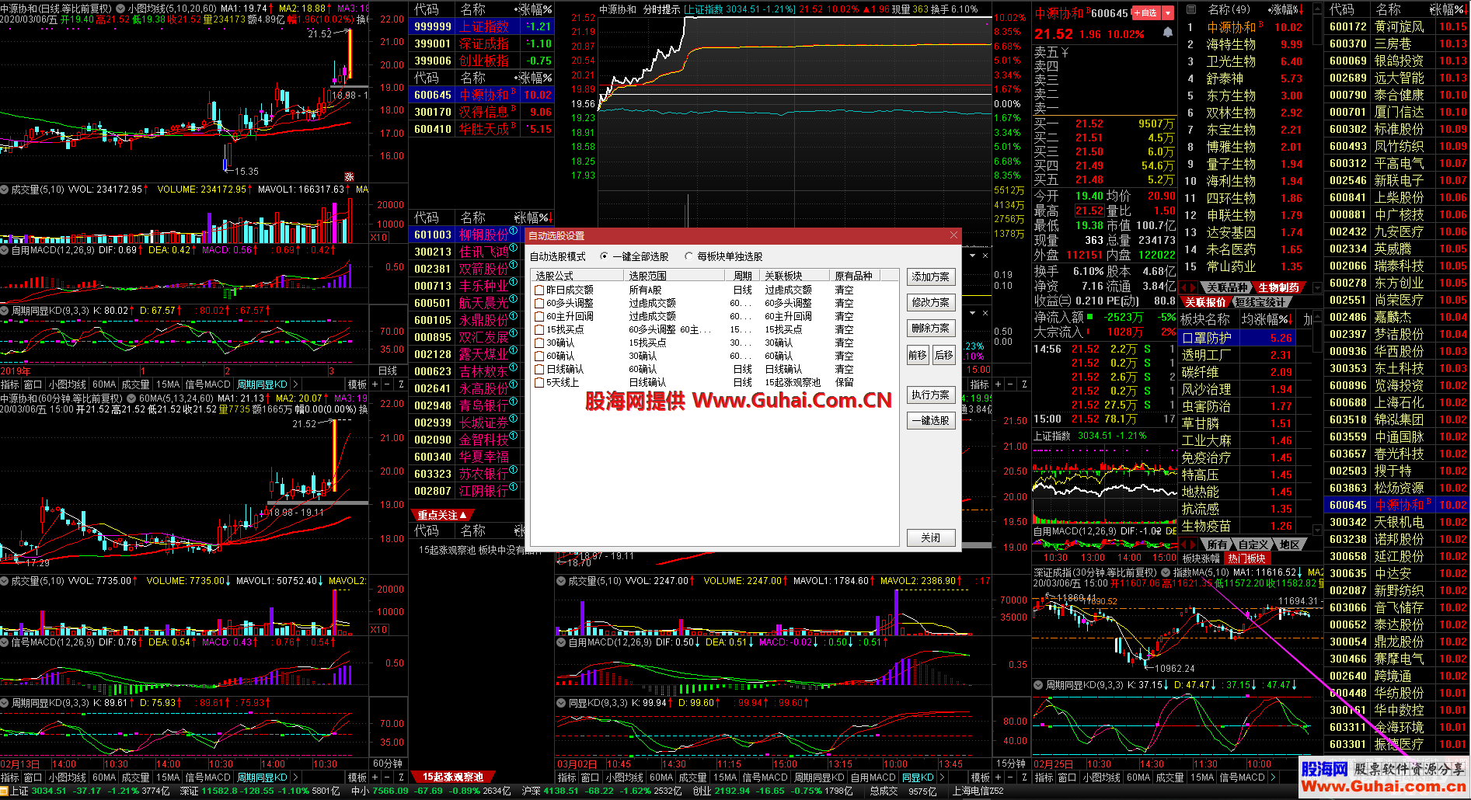The height and width of the screenshot is (800, 1471).
Task: Click the 重点关注 tab label
Action: (441, 515)
